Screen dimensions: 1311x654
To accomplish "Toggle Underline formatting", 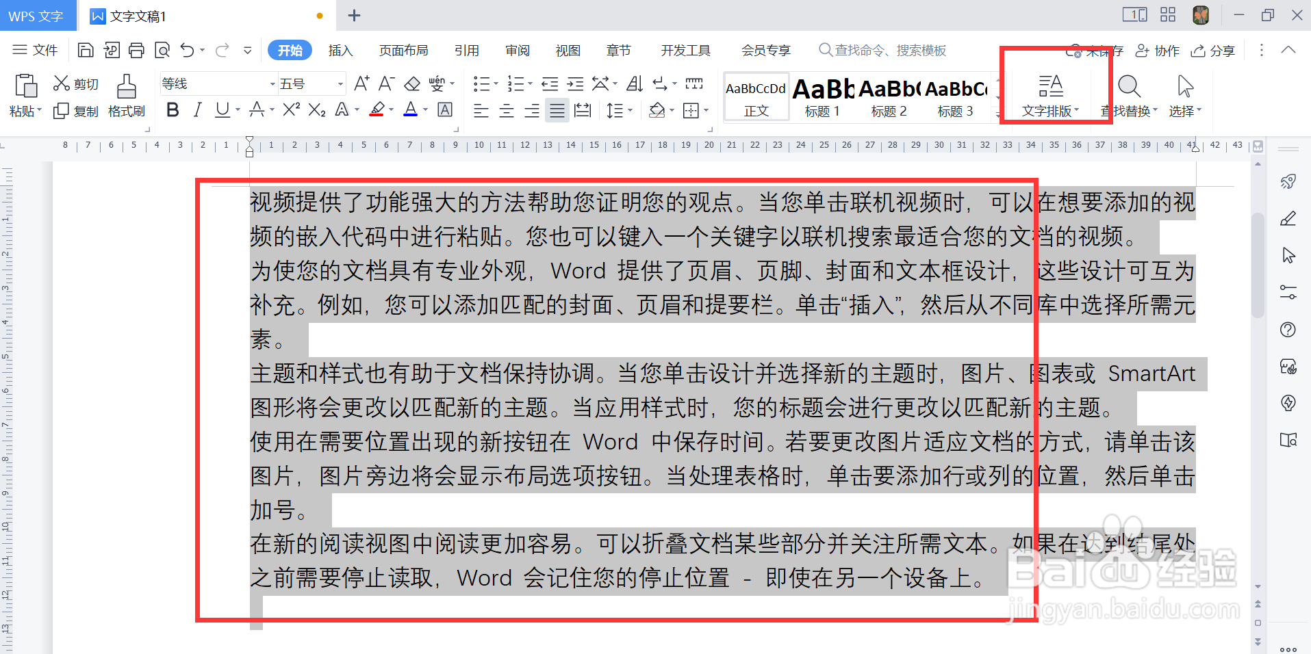I will [222, 109].
